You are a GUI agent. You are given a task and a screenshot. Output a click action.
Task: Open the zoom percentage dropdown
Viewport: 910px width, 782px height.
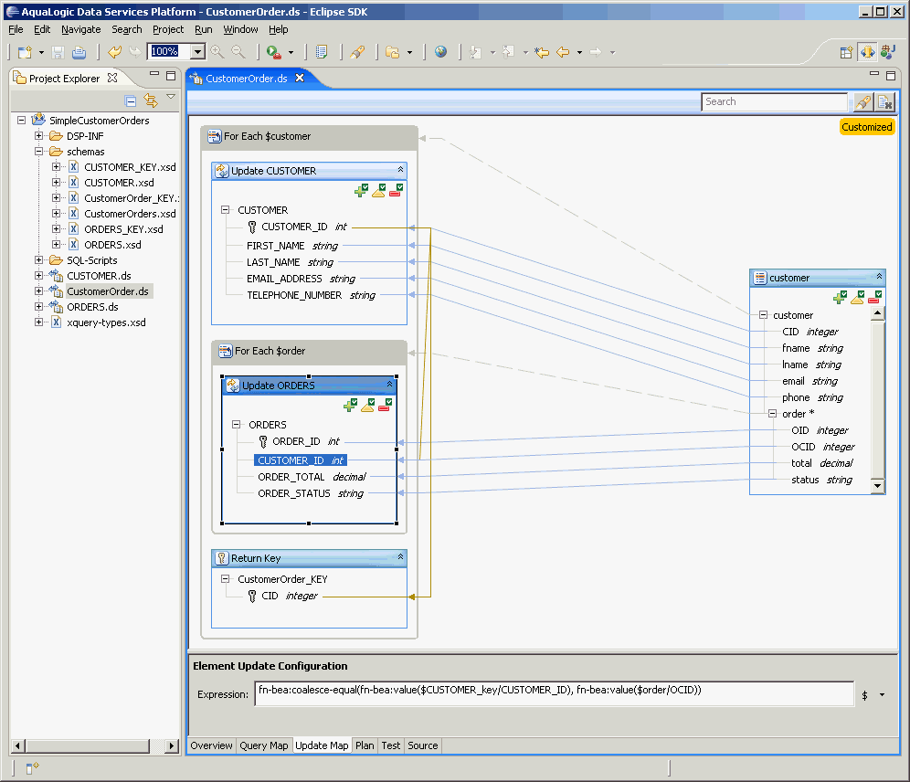click(x=198, y=52)
